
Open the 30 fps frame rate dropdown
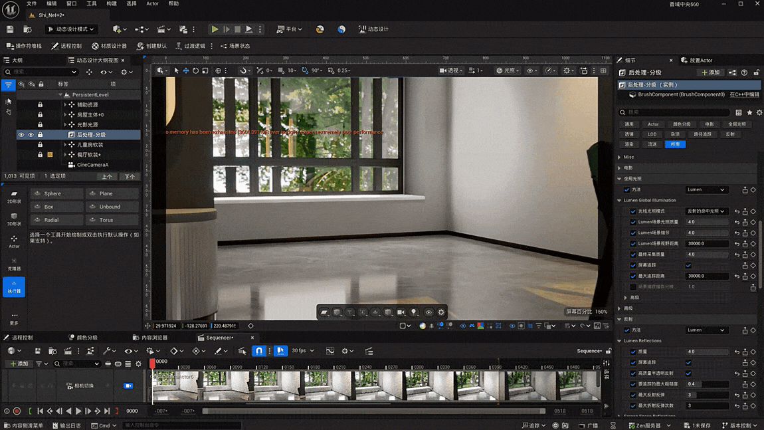point(302,350)
